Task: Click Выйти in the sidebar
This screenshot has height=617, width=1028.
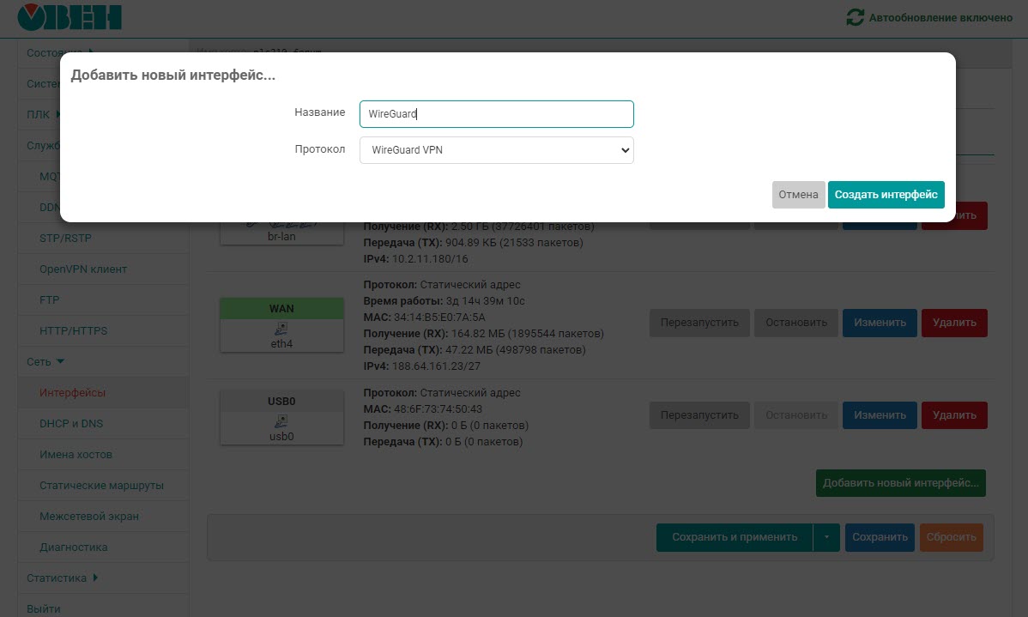Action: (x=44, y=608)
